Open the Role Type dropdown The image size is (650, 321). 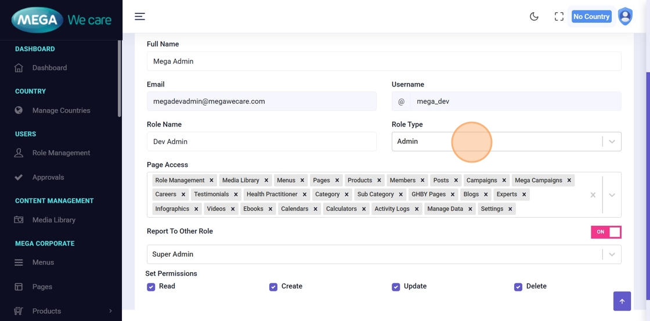(x=612, y=142)
